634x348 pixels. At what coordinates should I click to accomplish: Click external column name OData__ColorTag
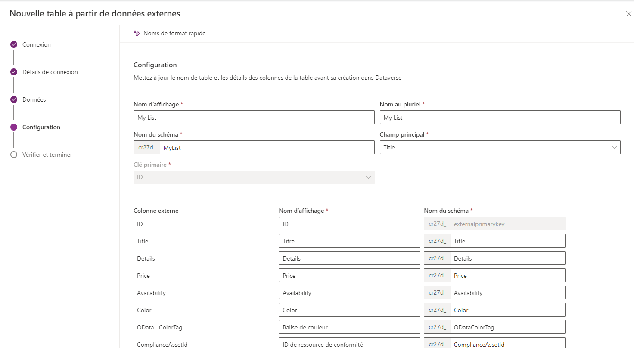coord(160,327)
